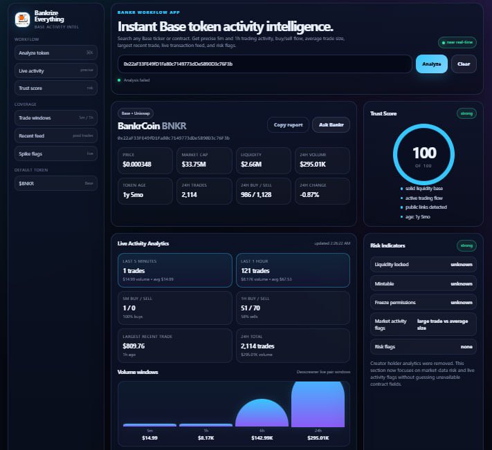Click the 24H Buy / Sell card 986 / 1,128

click(x=263, y=191)
